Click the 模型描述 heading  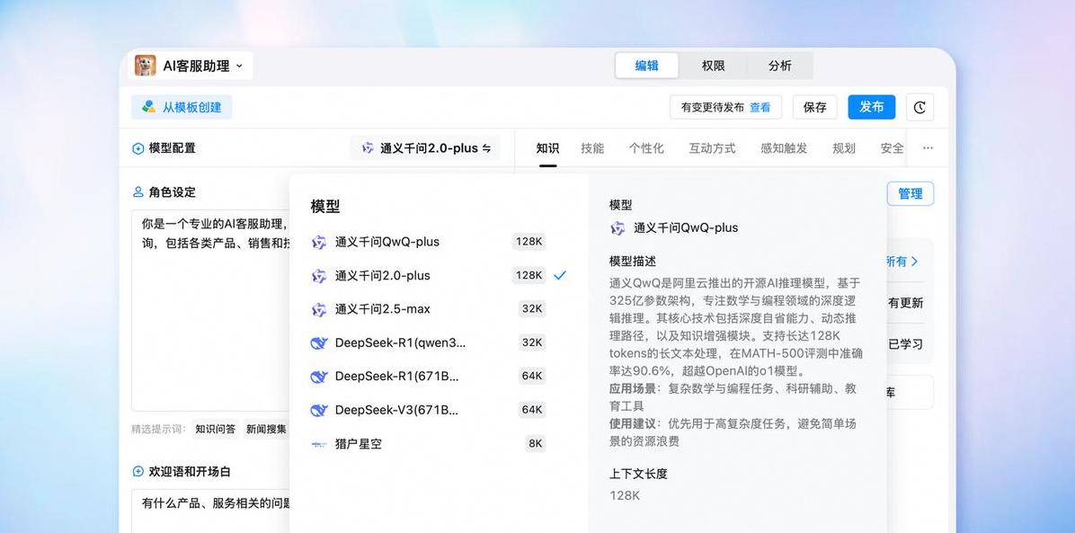(633, 262)
